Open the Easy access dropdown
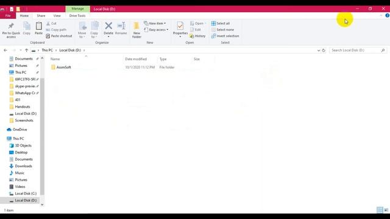The height and width of the screenshot is (219, 390). point(156,30)
